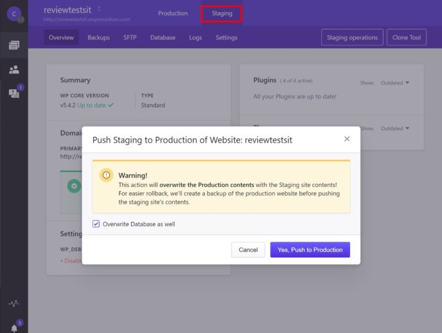Confirm Yes, Push to Production
This screenshot has height=333, width=442.
tap(310, 250)
